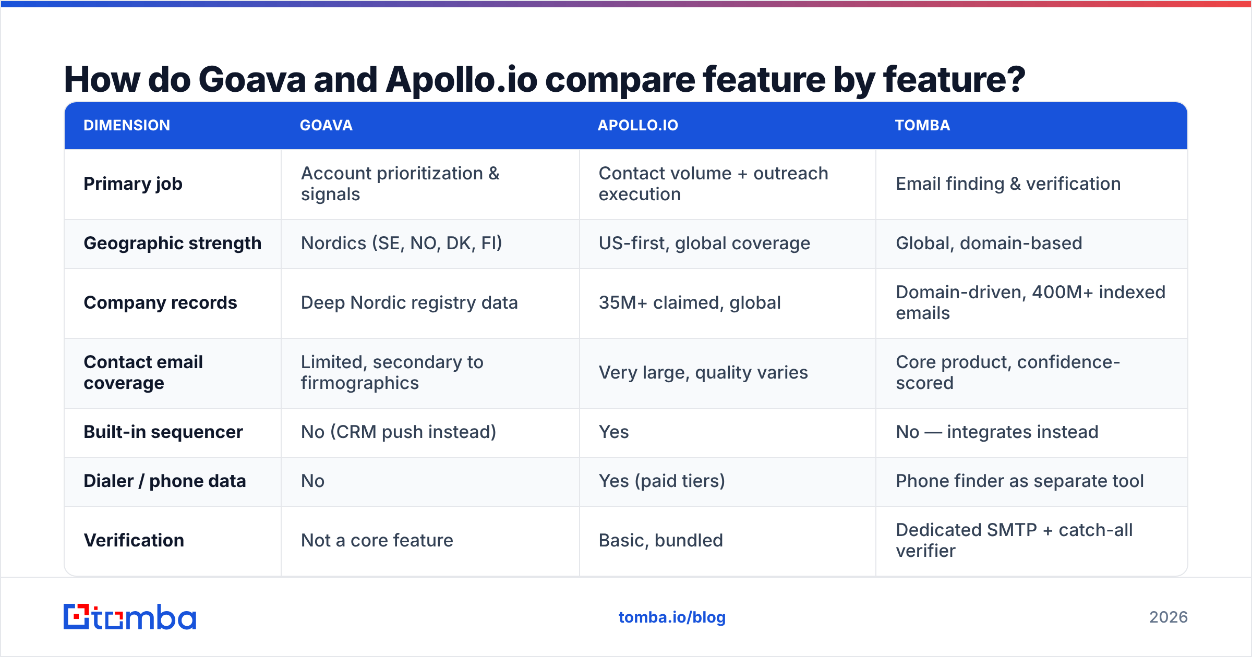Select the 'Verification' row label

pos(134,540)
